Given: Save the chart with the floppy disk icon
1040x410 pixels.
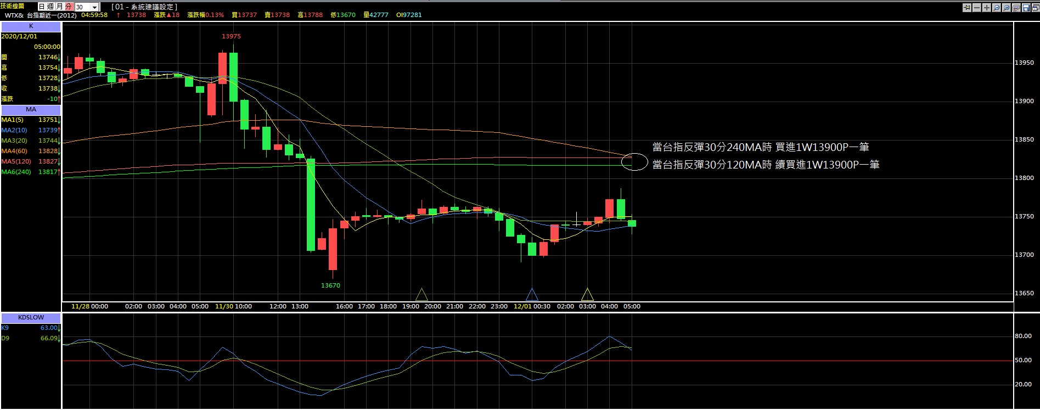Looking at the screenshot, I should (x=1026, y=8).
